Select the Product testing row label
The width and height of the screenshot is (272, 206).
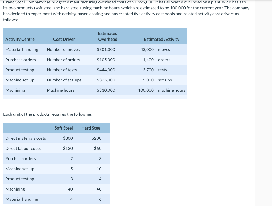pyautogui.click(x=19, y=70)
